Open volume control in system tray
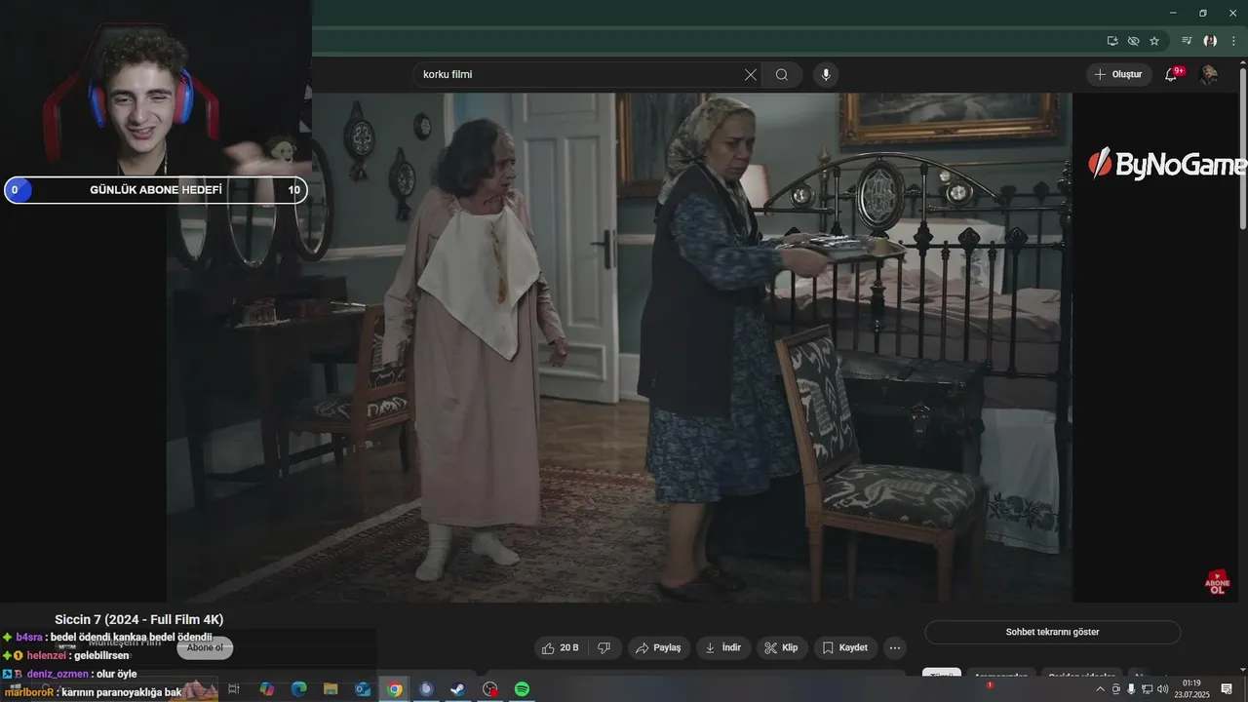This screenshot has height=702, width=1248. pos(1162,689)
